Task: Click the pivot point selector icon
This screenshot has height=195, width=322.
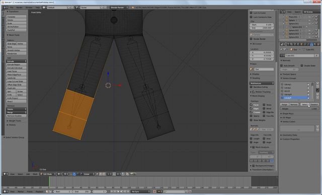Action: [66, 174]
